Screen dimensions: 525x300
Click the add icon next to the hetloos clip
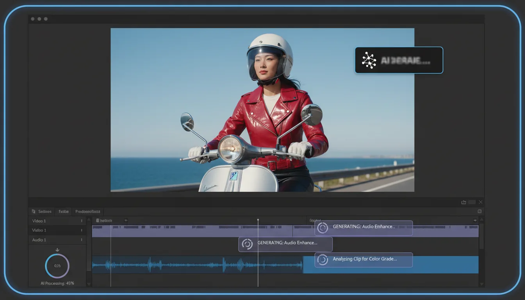[126, 220]
